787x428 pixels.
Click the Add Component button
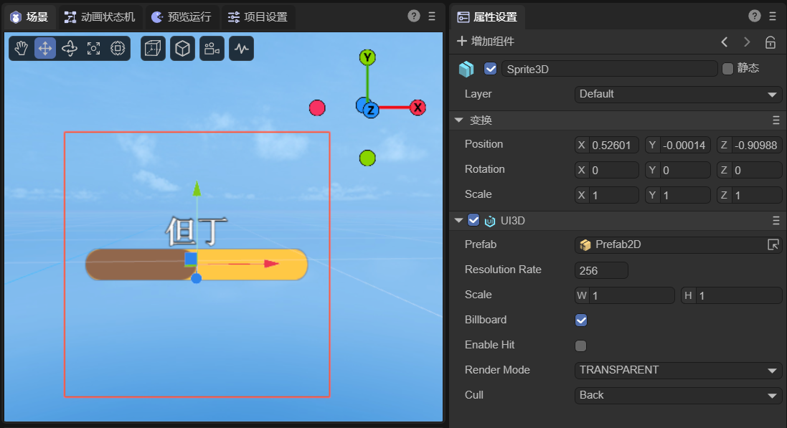(x=486, y=41)
